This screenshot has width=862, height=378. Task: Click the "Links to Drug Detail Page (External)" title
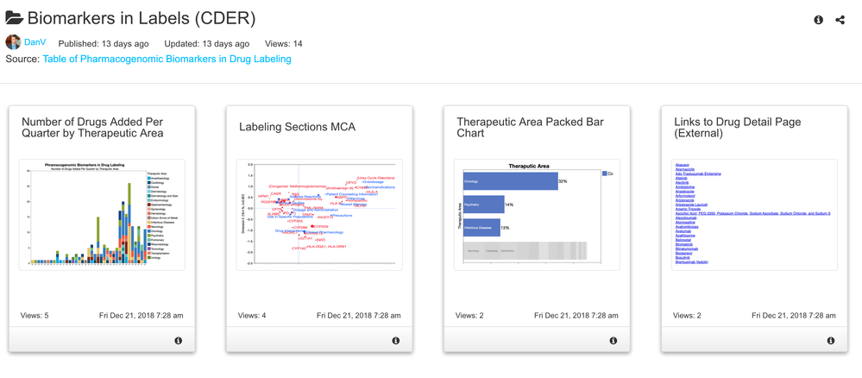737,128
